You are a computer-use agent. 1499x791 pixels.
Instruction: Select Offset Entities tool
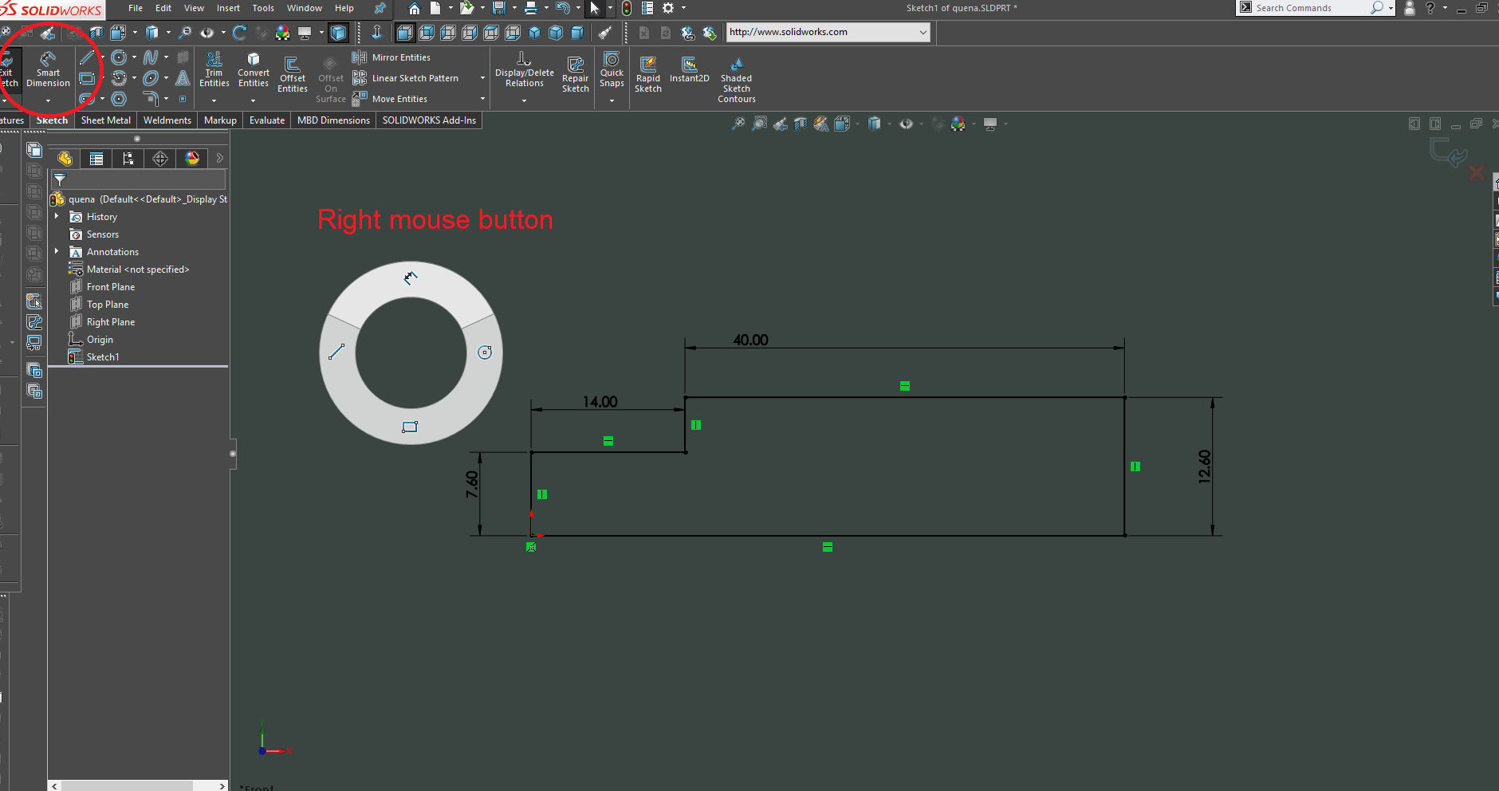tap(293, 74)
